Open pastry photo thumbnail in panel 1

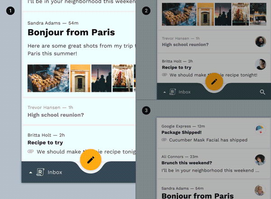point(48,78)
